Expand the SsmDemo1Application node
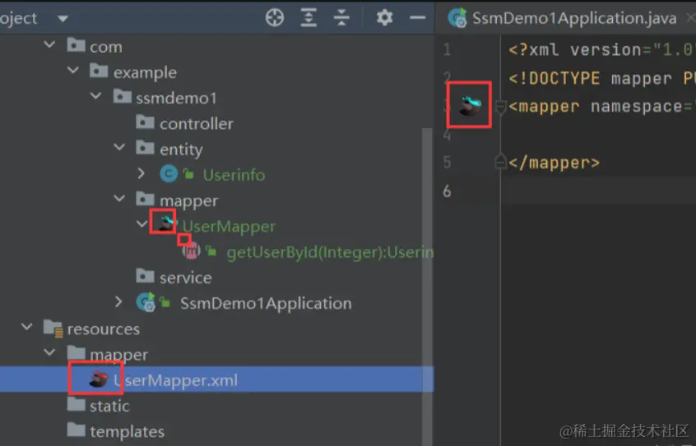This screenshot has height=446, width=696. pos(118,302)
